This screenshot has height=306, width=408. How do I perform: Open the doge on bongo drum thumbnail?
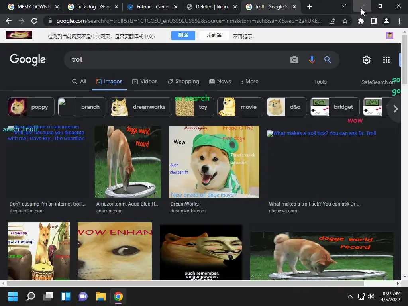[39, 251]
